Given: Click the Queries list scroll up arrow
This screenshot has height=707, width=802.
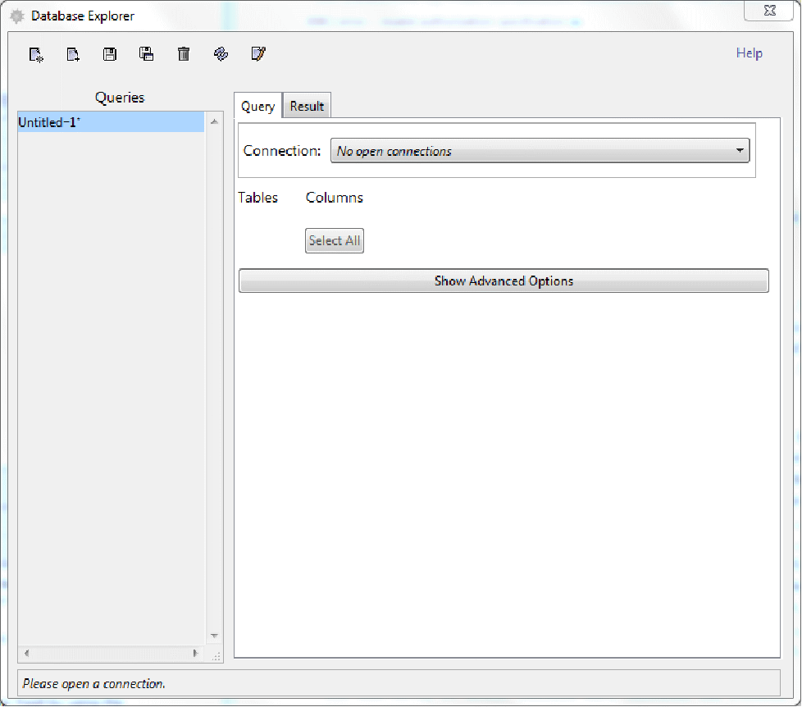Looking at the screenshot, I should [x=214, y=122].
